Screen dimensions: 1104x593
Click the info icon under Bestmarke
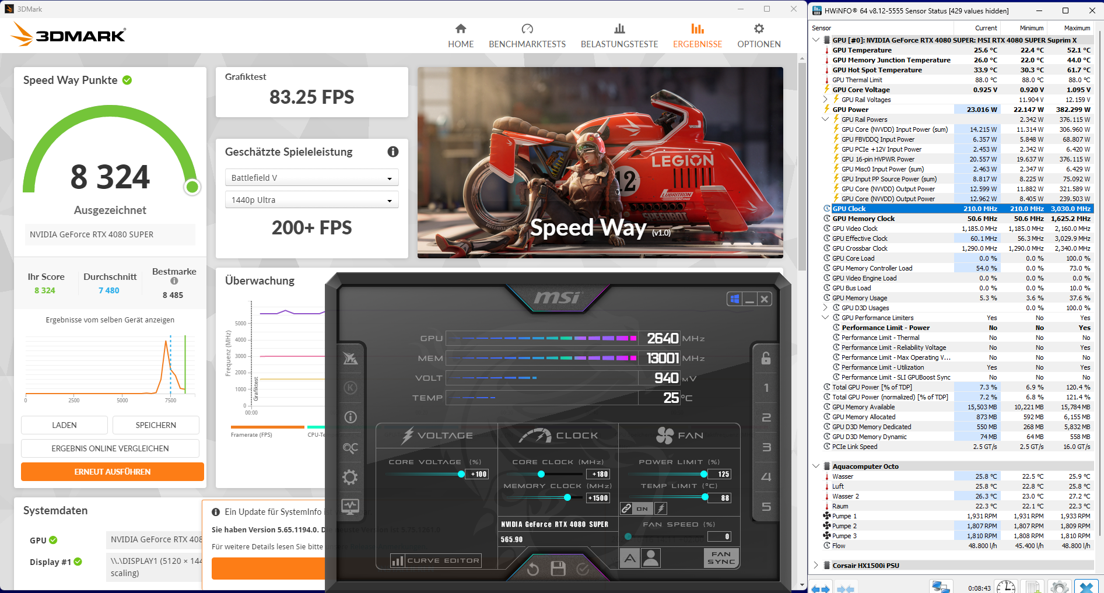pyautogui.click(x=174, y=281)
